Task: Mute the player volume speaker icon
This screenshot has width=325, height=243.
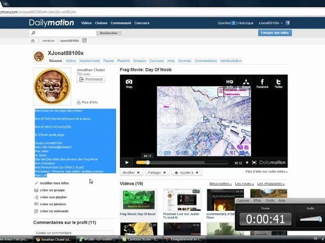Action: 247,163
